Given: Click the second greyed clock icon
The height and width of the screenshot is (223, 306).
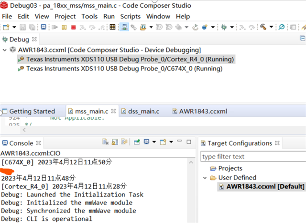Looking at the screenshot, I should coord(169,27).
